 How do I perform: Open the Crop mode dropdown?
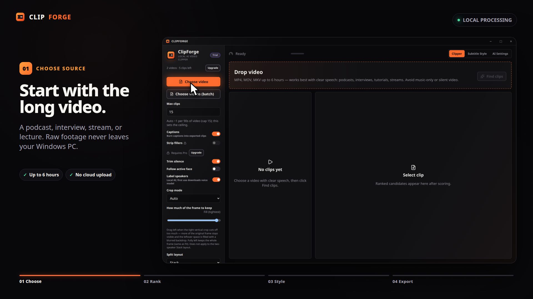point(193,199)
